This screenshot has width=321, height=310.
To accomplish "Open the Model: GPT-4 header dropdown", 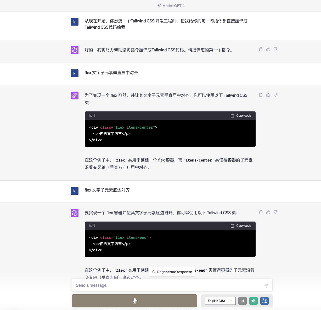I will coord(171,5).
